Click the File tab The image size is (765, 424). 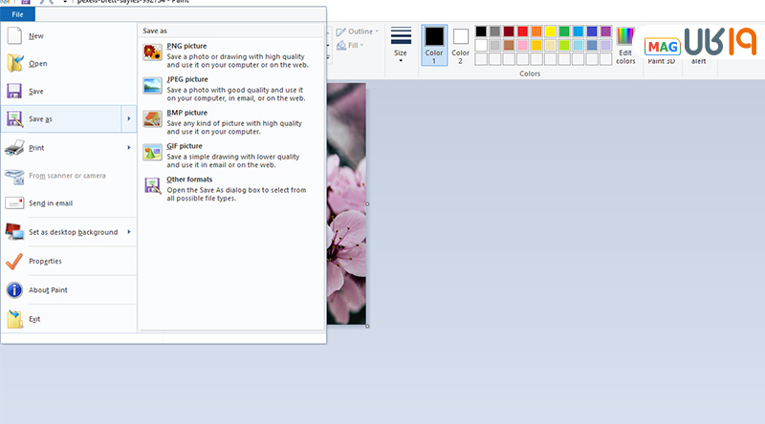pyautogui.click(x=17, y=14)
